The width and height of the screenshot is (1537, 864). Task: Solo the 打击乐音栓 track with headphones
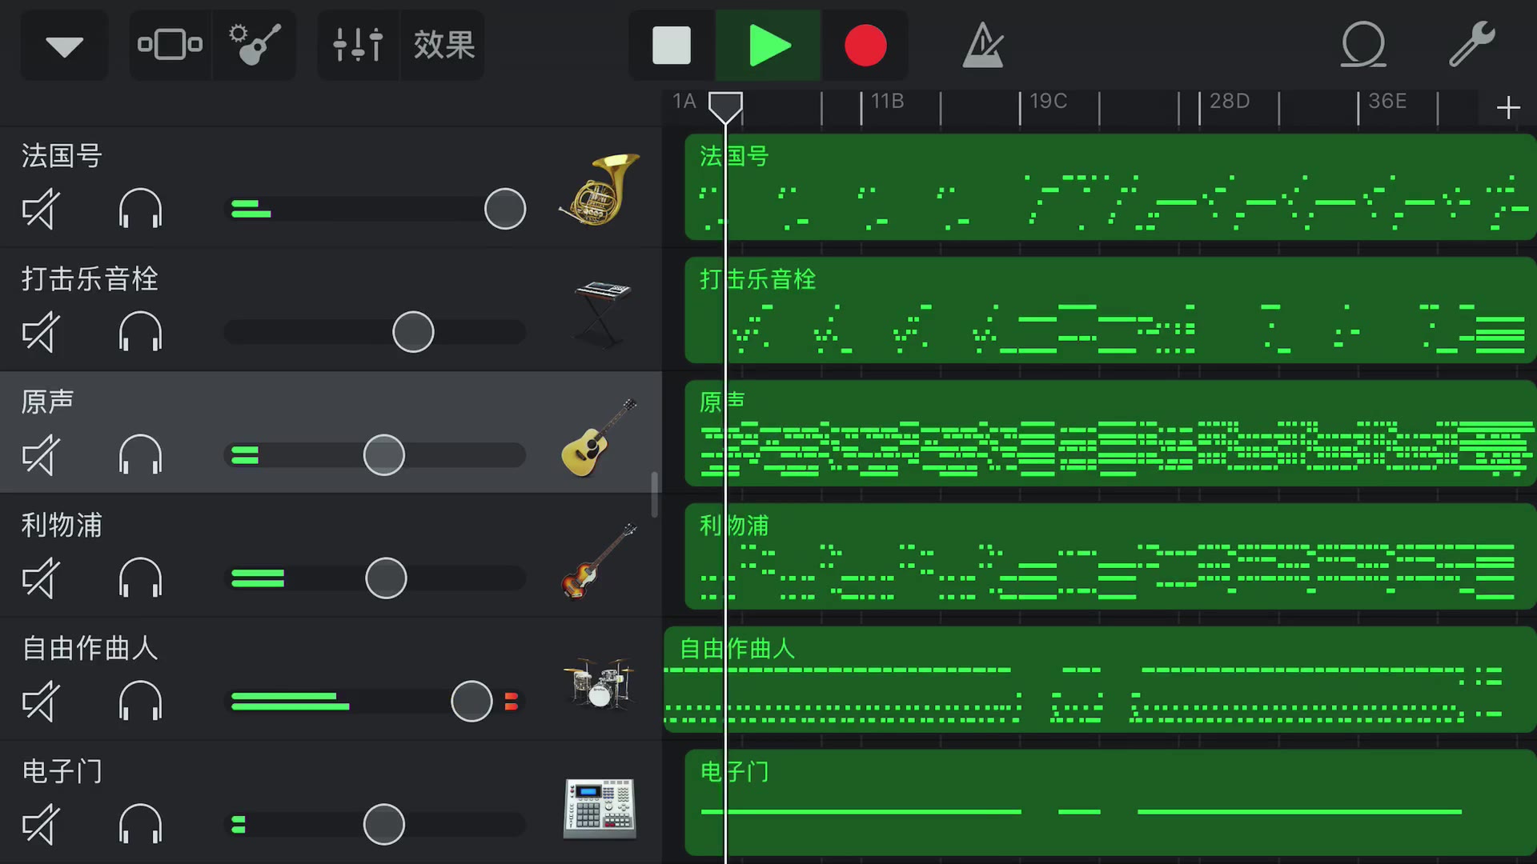(140, 332)
